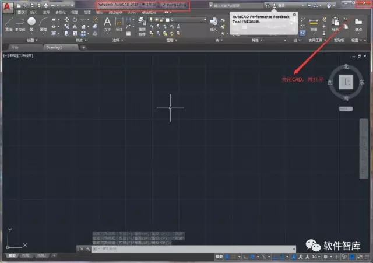Switch to the Default (默认) ribbon tab
The width and height of the screenshot is (373, 263).
point(21,12)
